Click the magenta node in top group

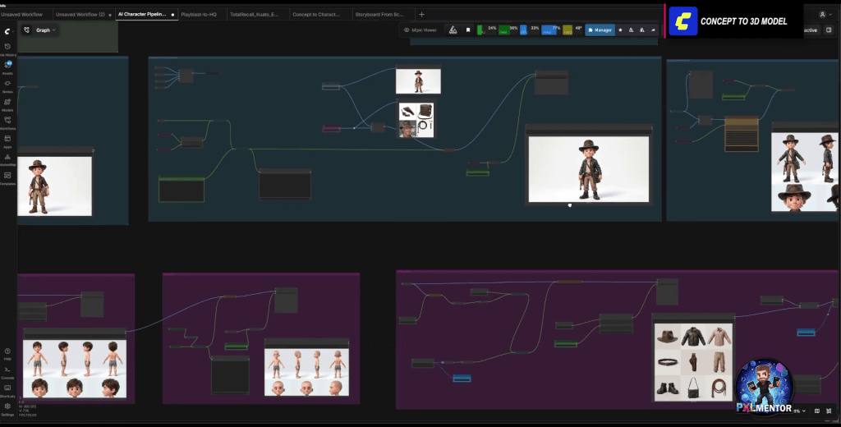coord(332,128)
